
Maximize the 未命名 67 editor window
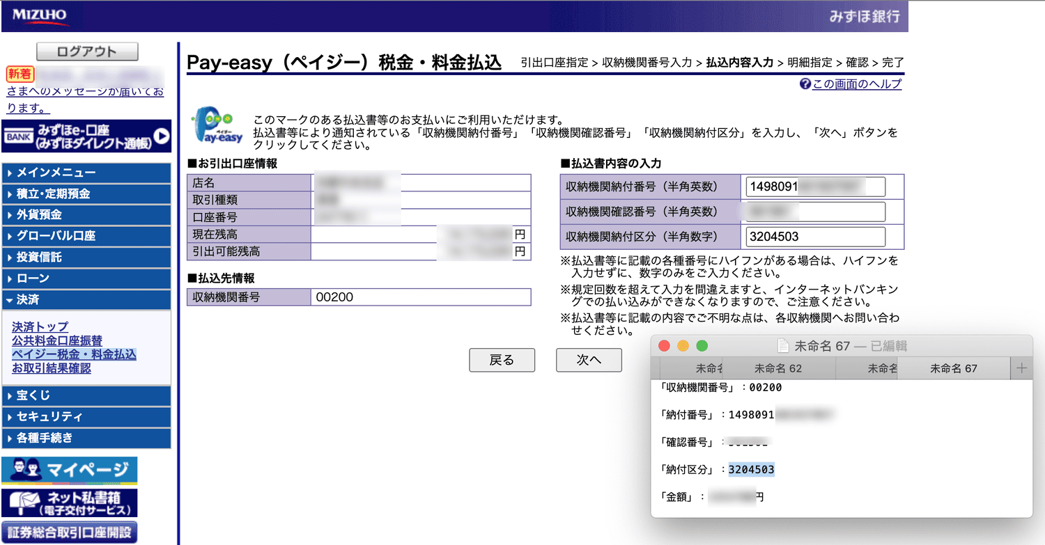click(x=702, y=346)
